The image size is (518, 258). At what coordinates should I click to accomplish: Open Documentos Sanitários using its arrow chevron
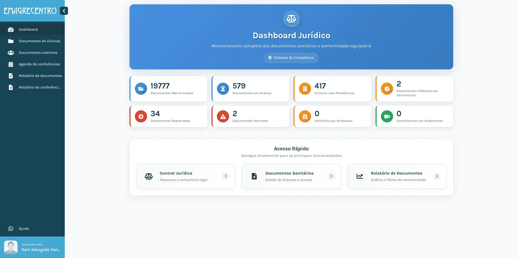click(x=331, y=176)
